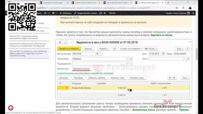
Task: Expand the Выплачивать dropdown arrow
Action: [x=97, y=69]
